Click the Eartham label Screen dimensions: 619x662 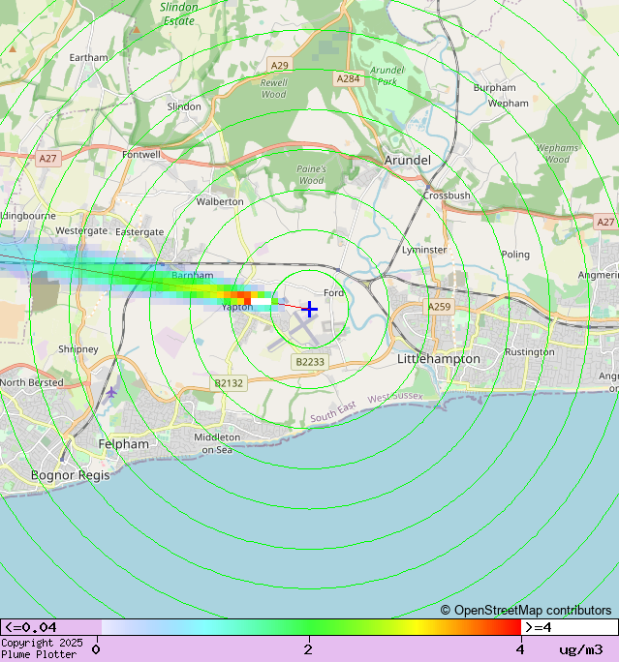pos(89,57)
